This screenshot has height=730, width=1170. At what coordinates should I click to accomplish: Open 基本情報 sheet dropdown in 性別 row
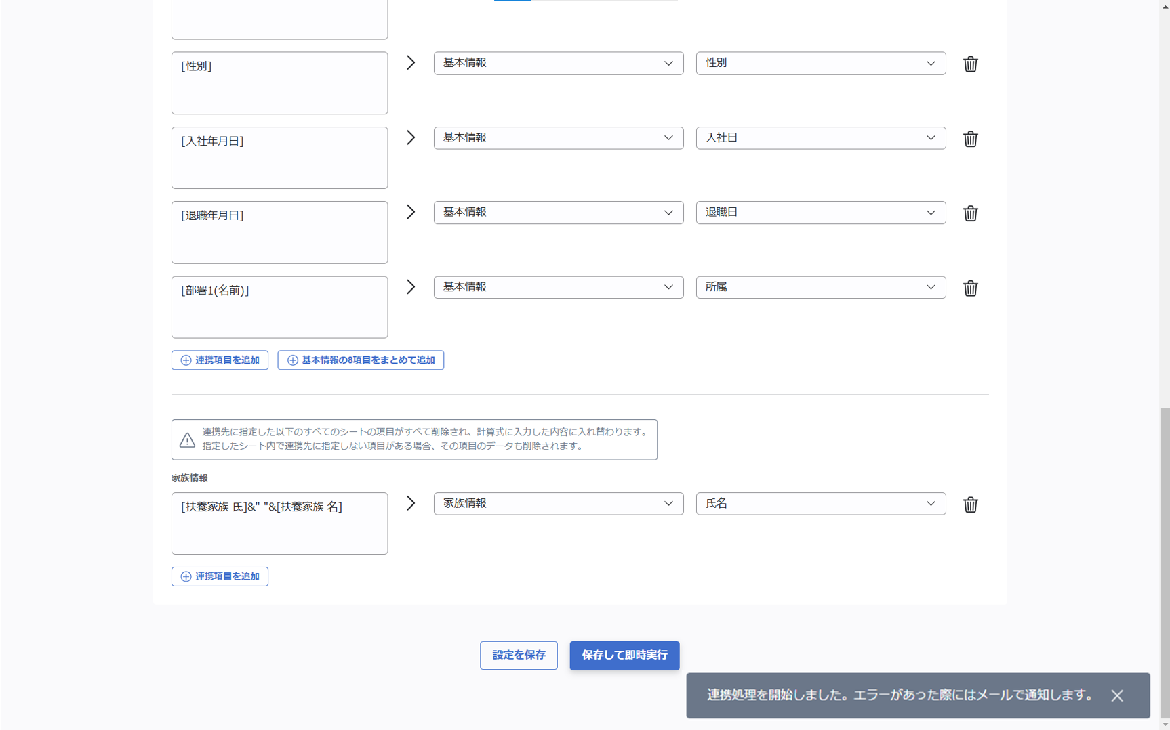click(559, 63)
